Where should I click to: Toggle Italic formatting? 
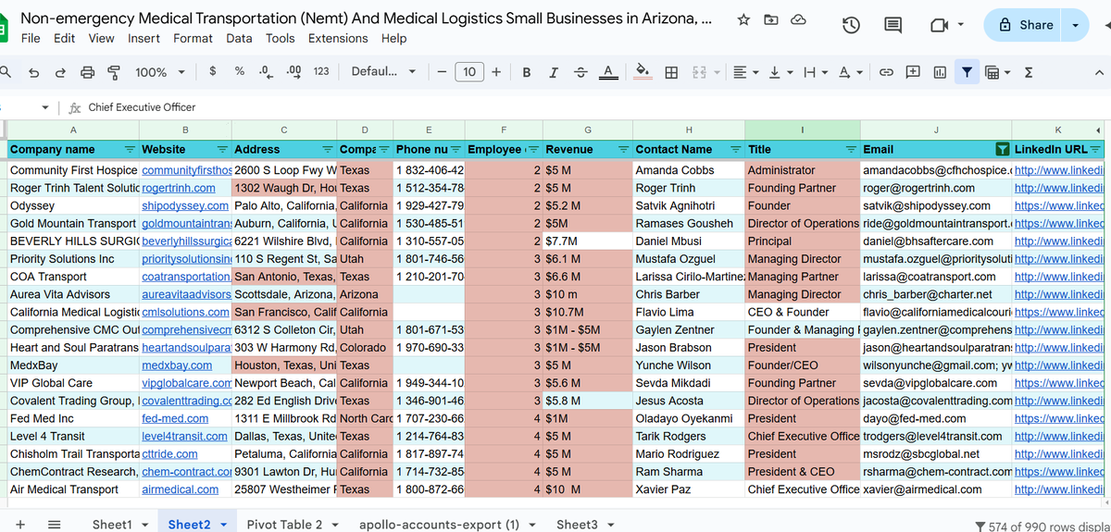[x=554, y=72]
